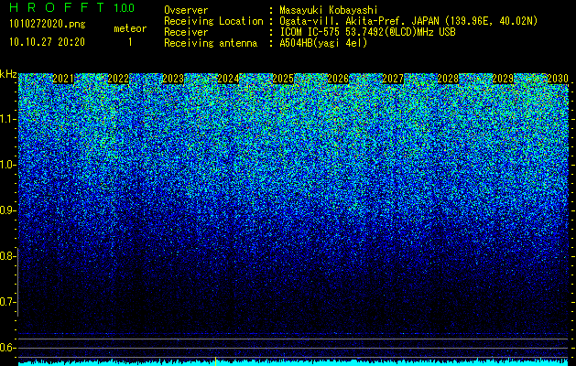Click the timestamp 10.10.27 20:20
This screenshot has width=576, height=366.
click(47, 42)
